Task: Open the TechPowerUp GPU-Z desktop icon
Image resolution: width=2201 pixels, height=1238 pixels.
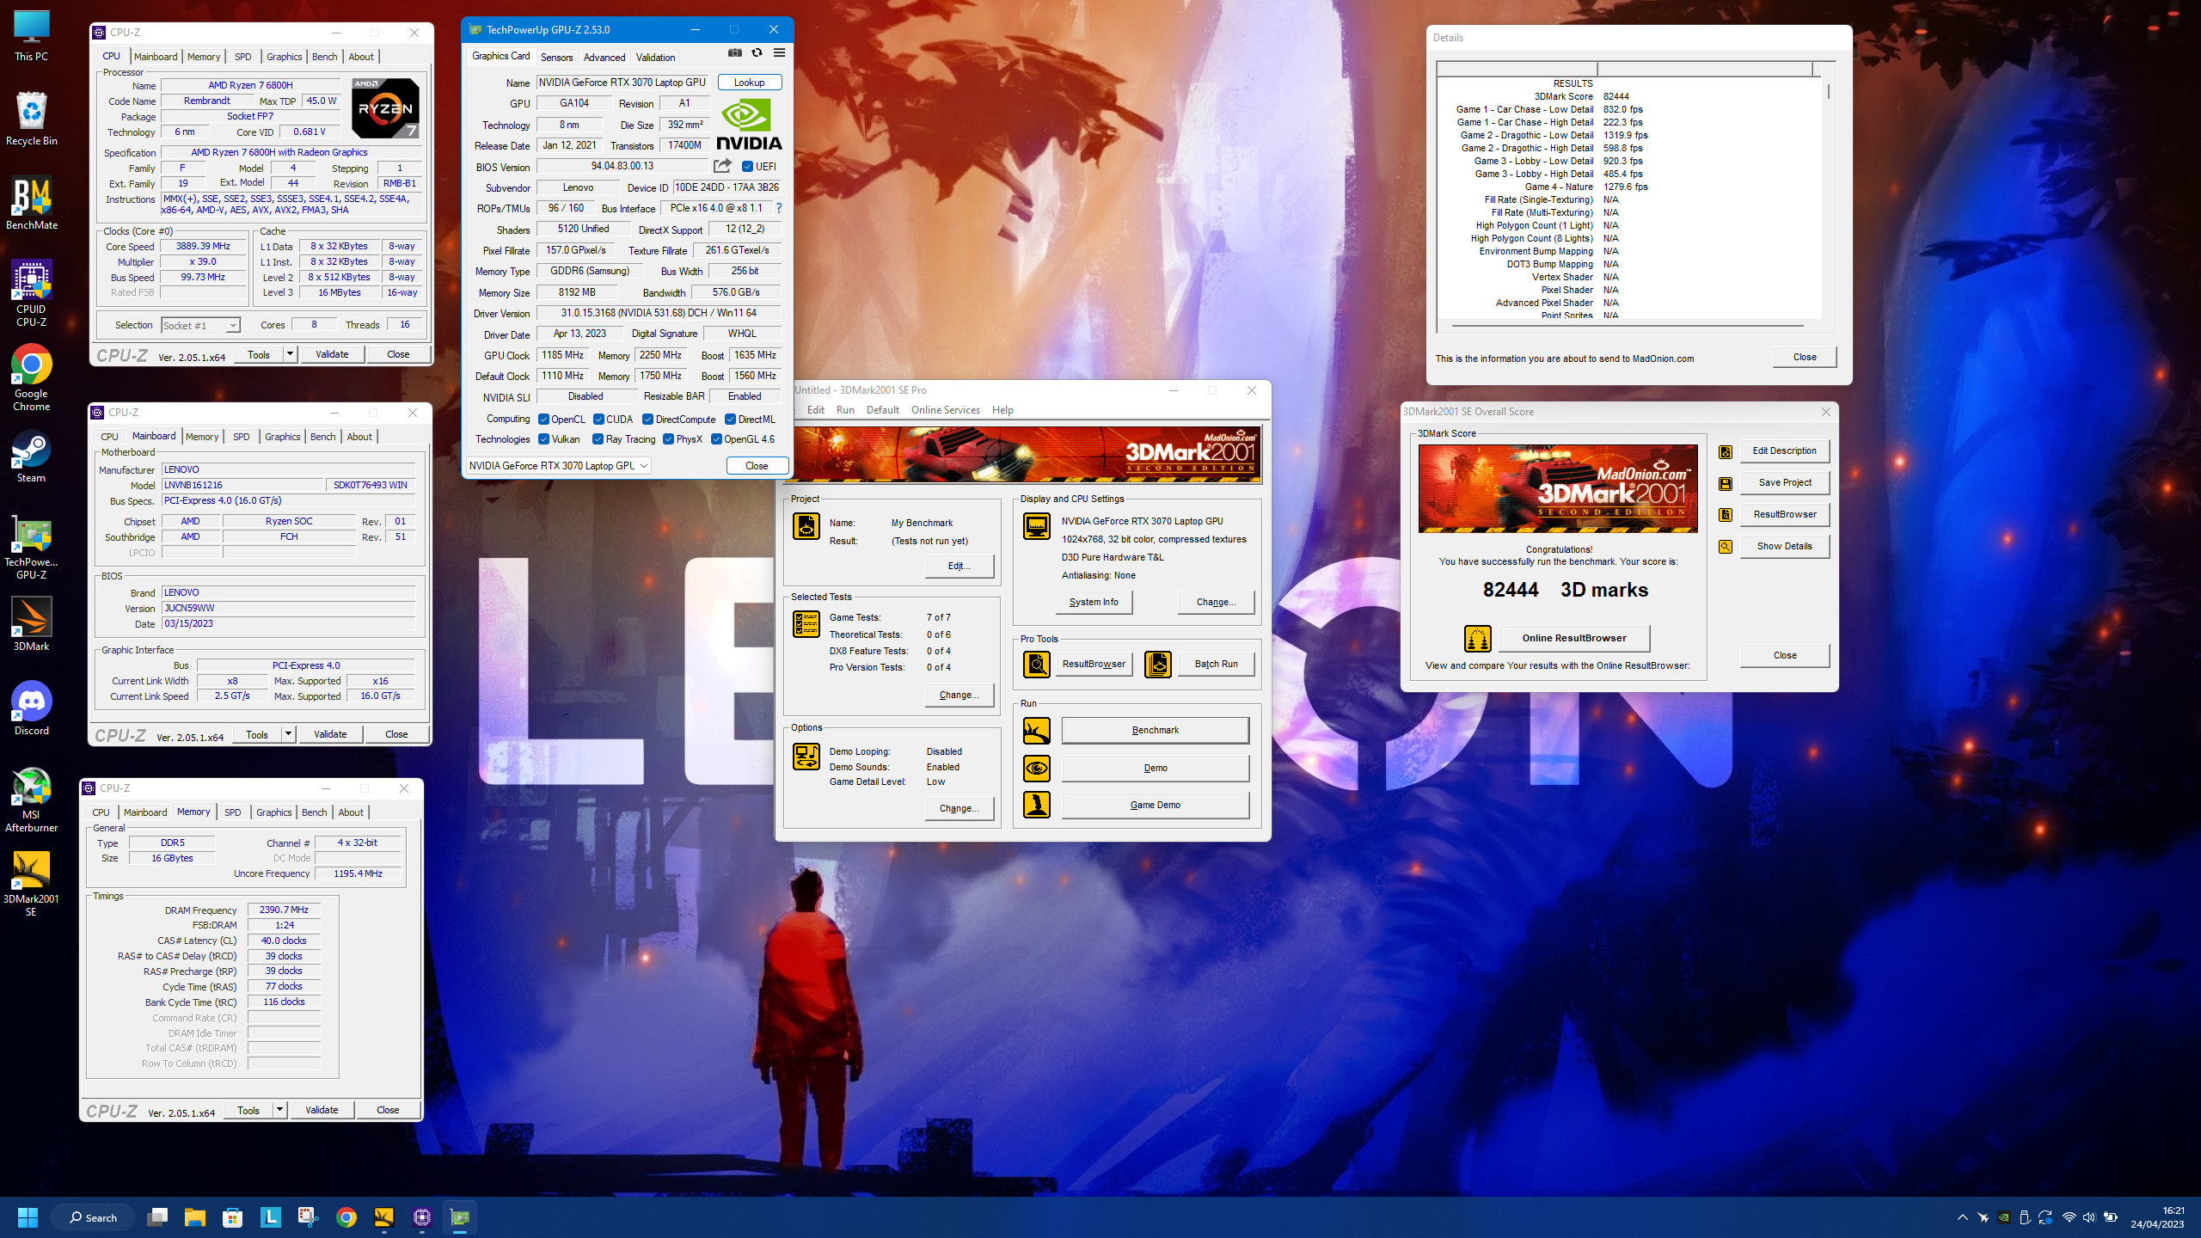Action: (32, 548)
